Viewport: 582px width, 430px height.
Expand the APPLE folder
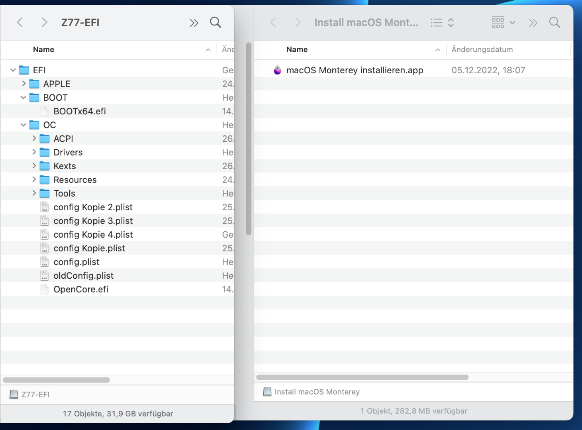[x=24, y=84]
